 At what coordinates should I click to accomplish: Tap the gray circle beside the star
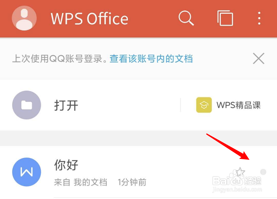(263, 172)
